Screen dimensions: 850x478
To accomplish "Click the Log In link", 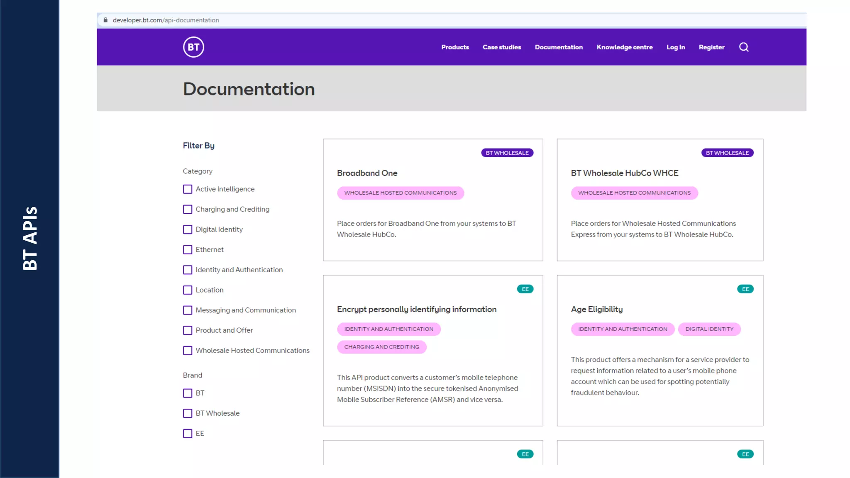I will pos(675,47).
